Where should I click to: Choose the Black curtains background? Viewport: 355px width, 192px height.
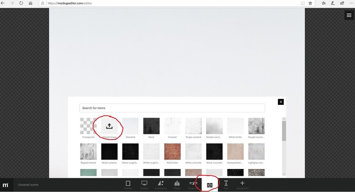[x=110, y=152]
